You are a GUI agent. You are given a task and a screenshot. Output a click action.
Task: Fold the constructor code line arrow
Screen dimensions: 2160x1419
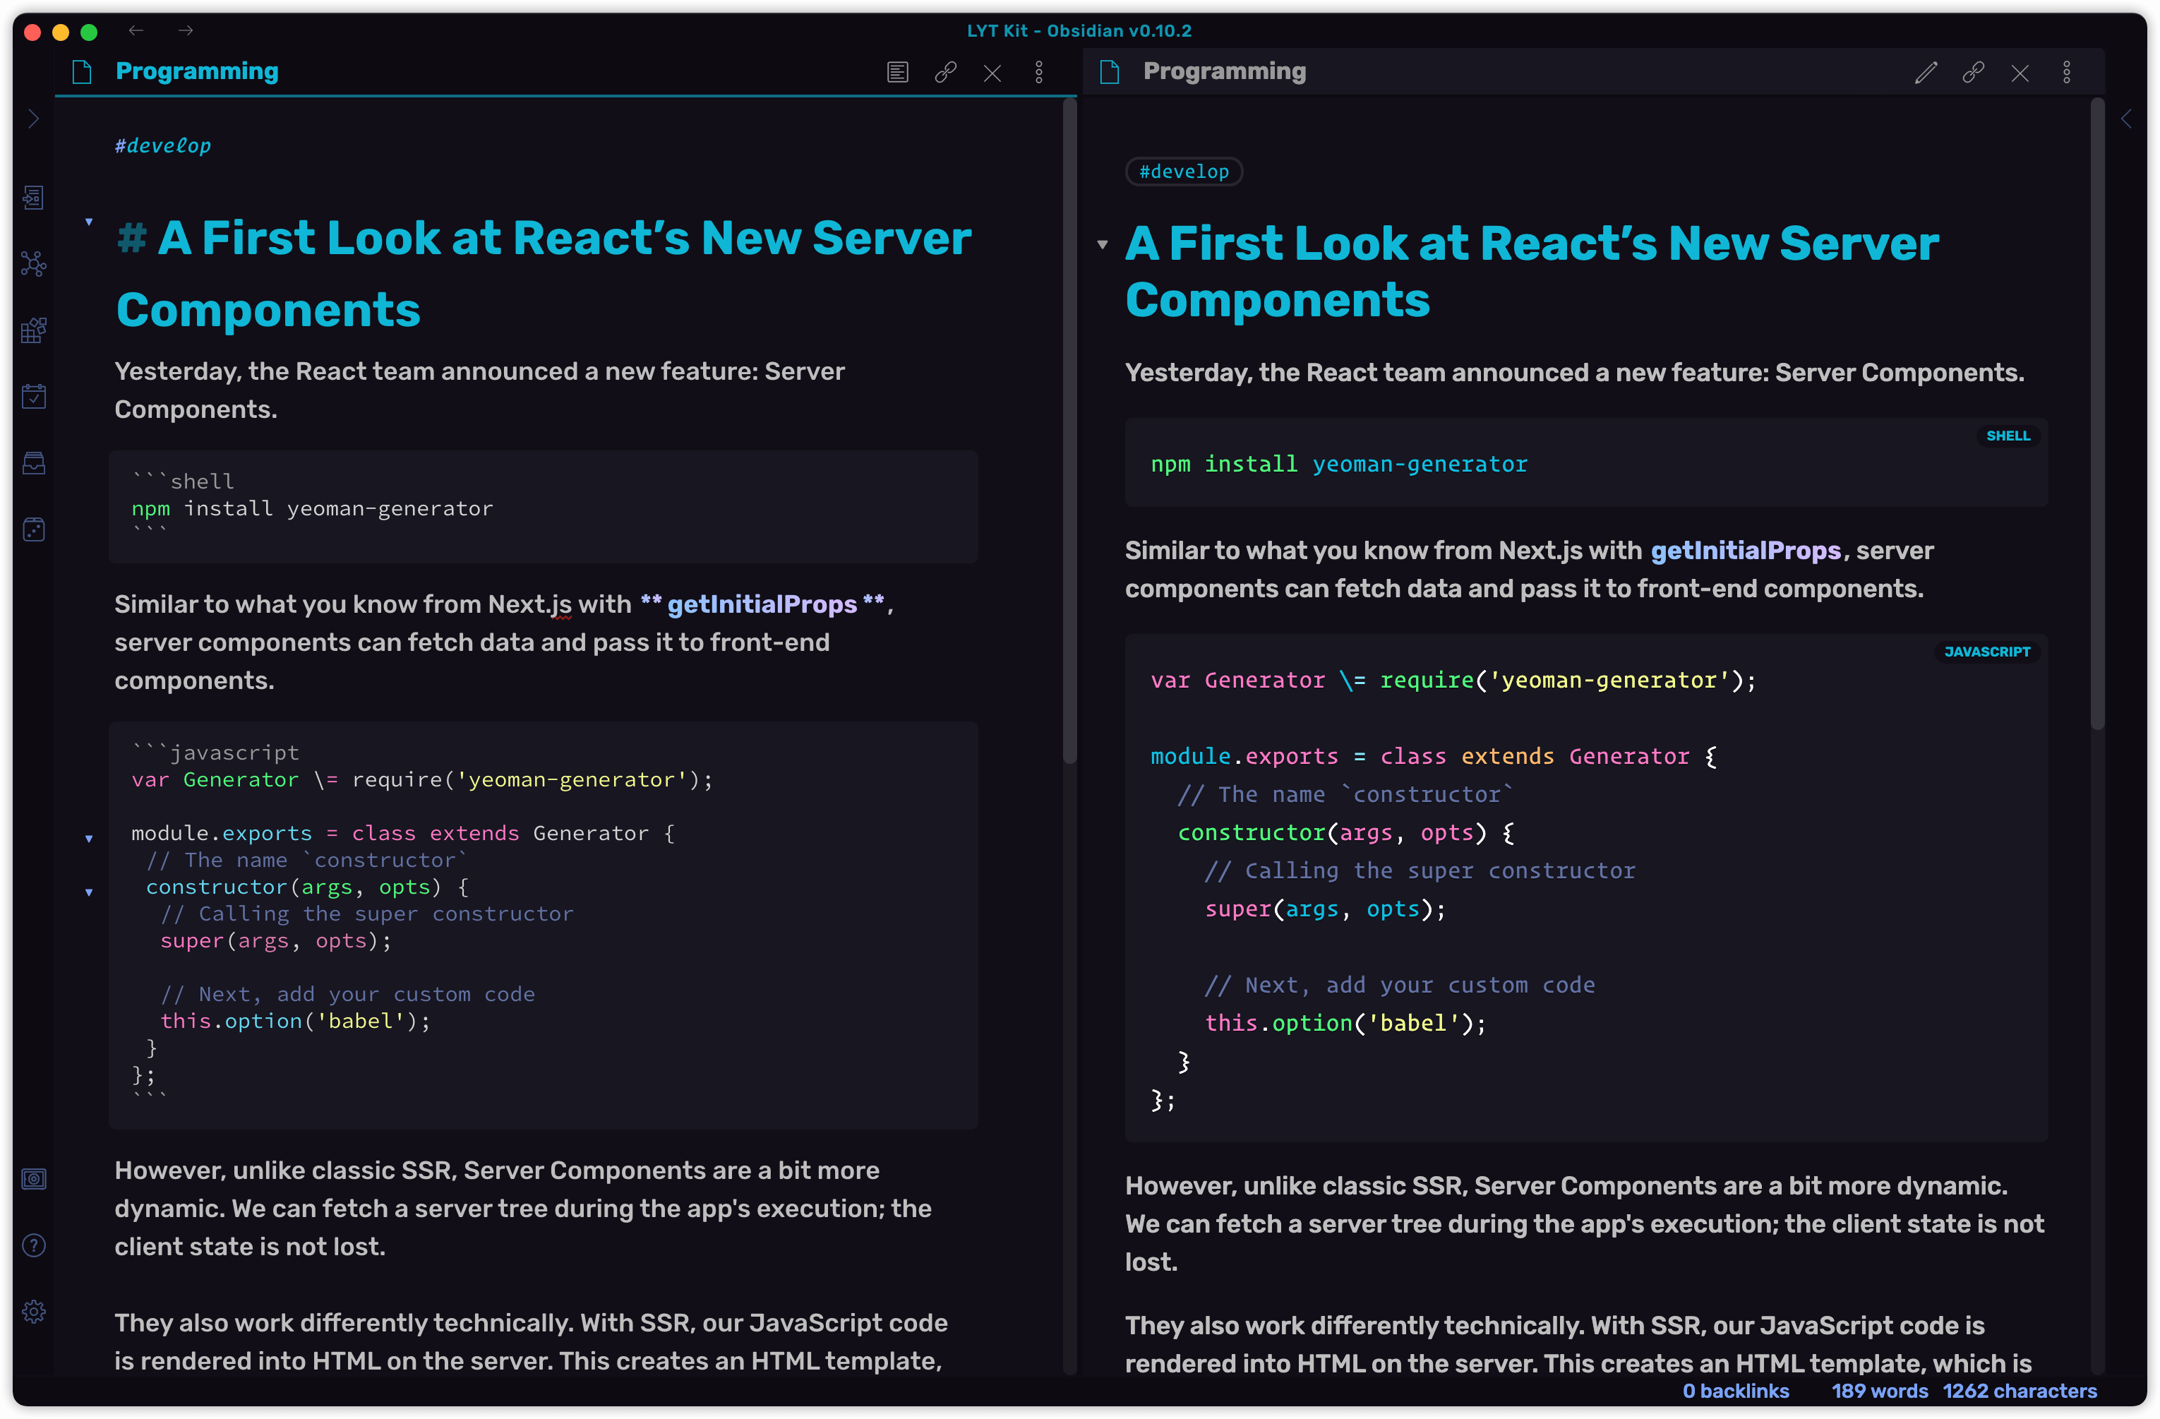(x=89, y=892)
